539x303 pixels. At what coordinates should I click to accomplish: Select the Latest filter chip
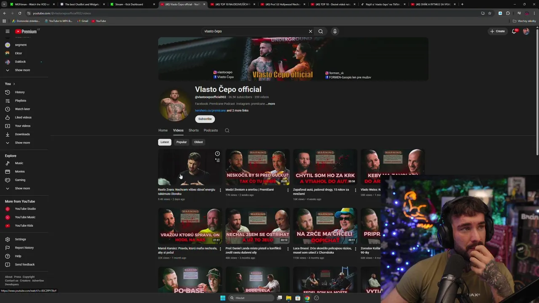coord(165,142)
